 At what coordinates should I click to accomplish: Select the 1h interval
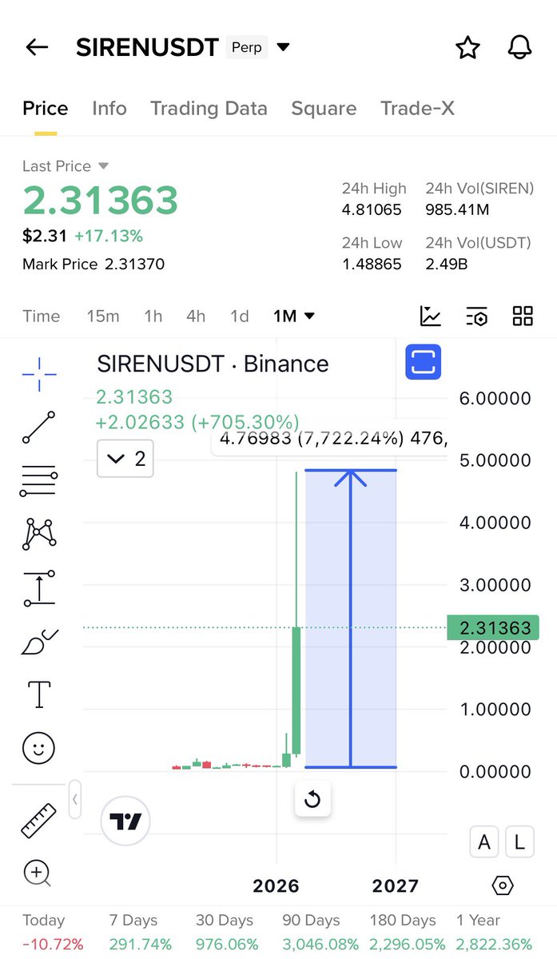(x=153, y=316)
